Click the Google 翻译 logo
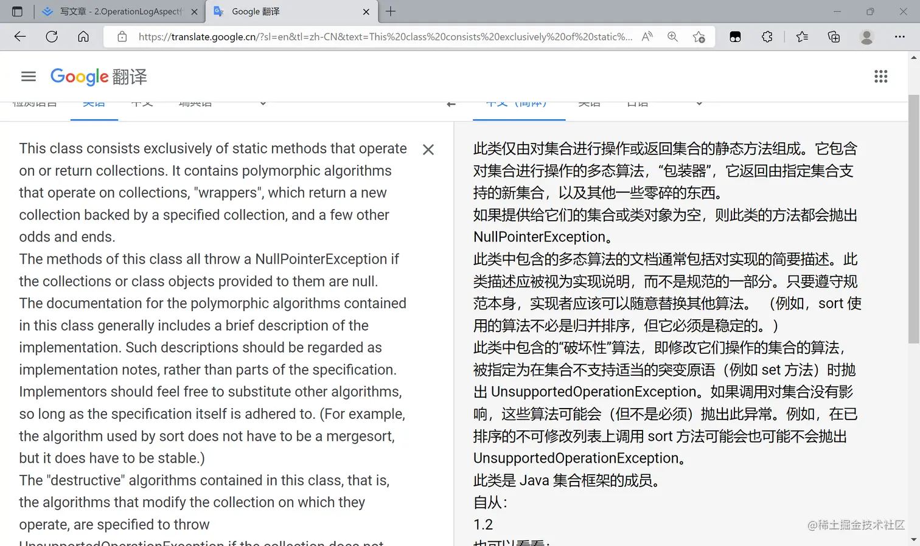The image size is (920, 546). [99, 77]
